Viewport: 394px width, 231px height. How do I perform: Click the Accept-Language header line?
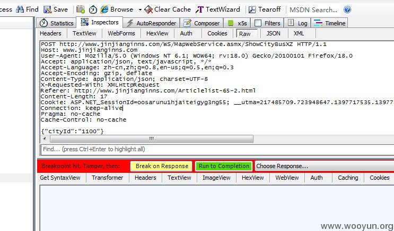click(137, 68)
